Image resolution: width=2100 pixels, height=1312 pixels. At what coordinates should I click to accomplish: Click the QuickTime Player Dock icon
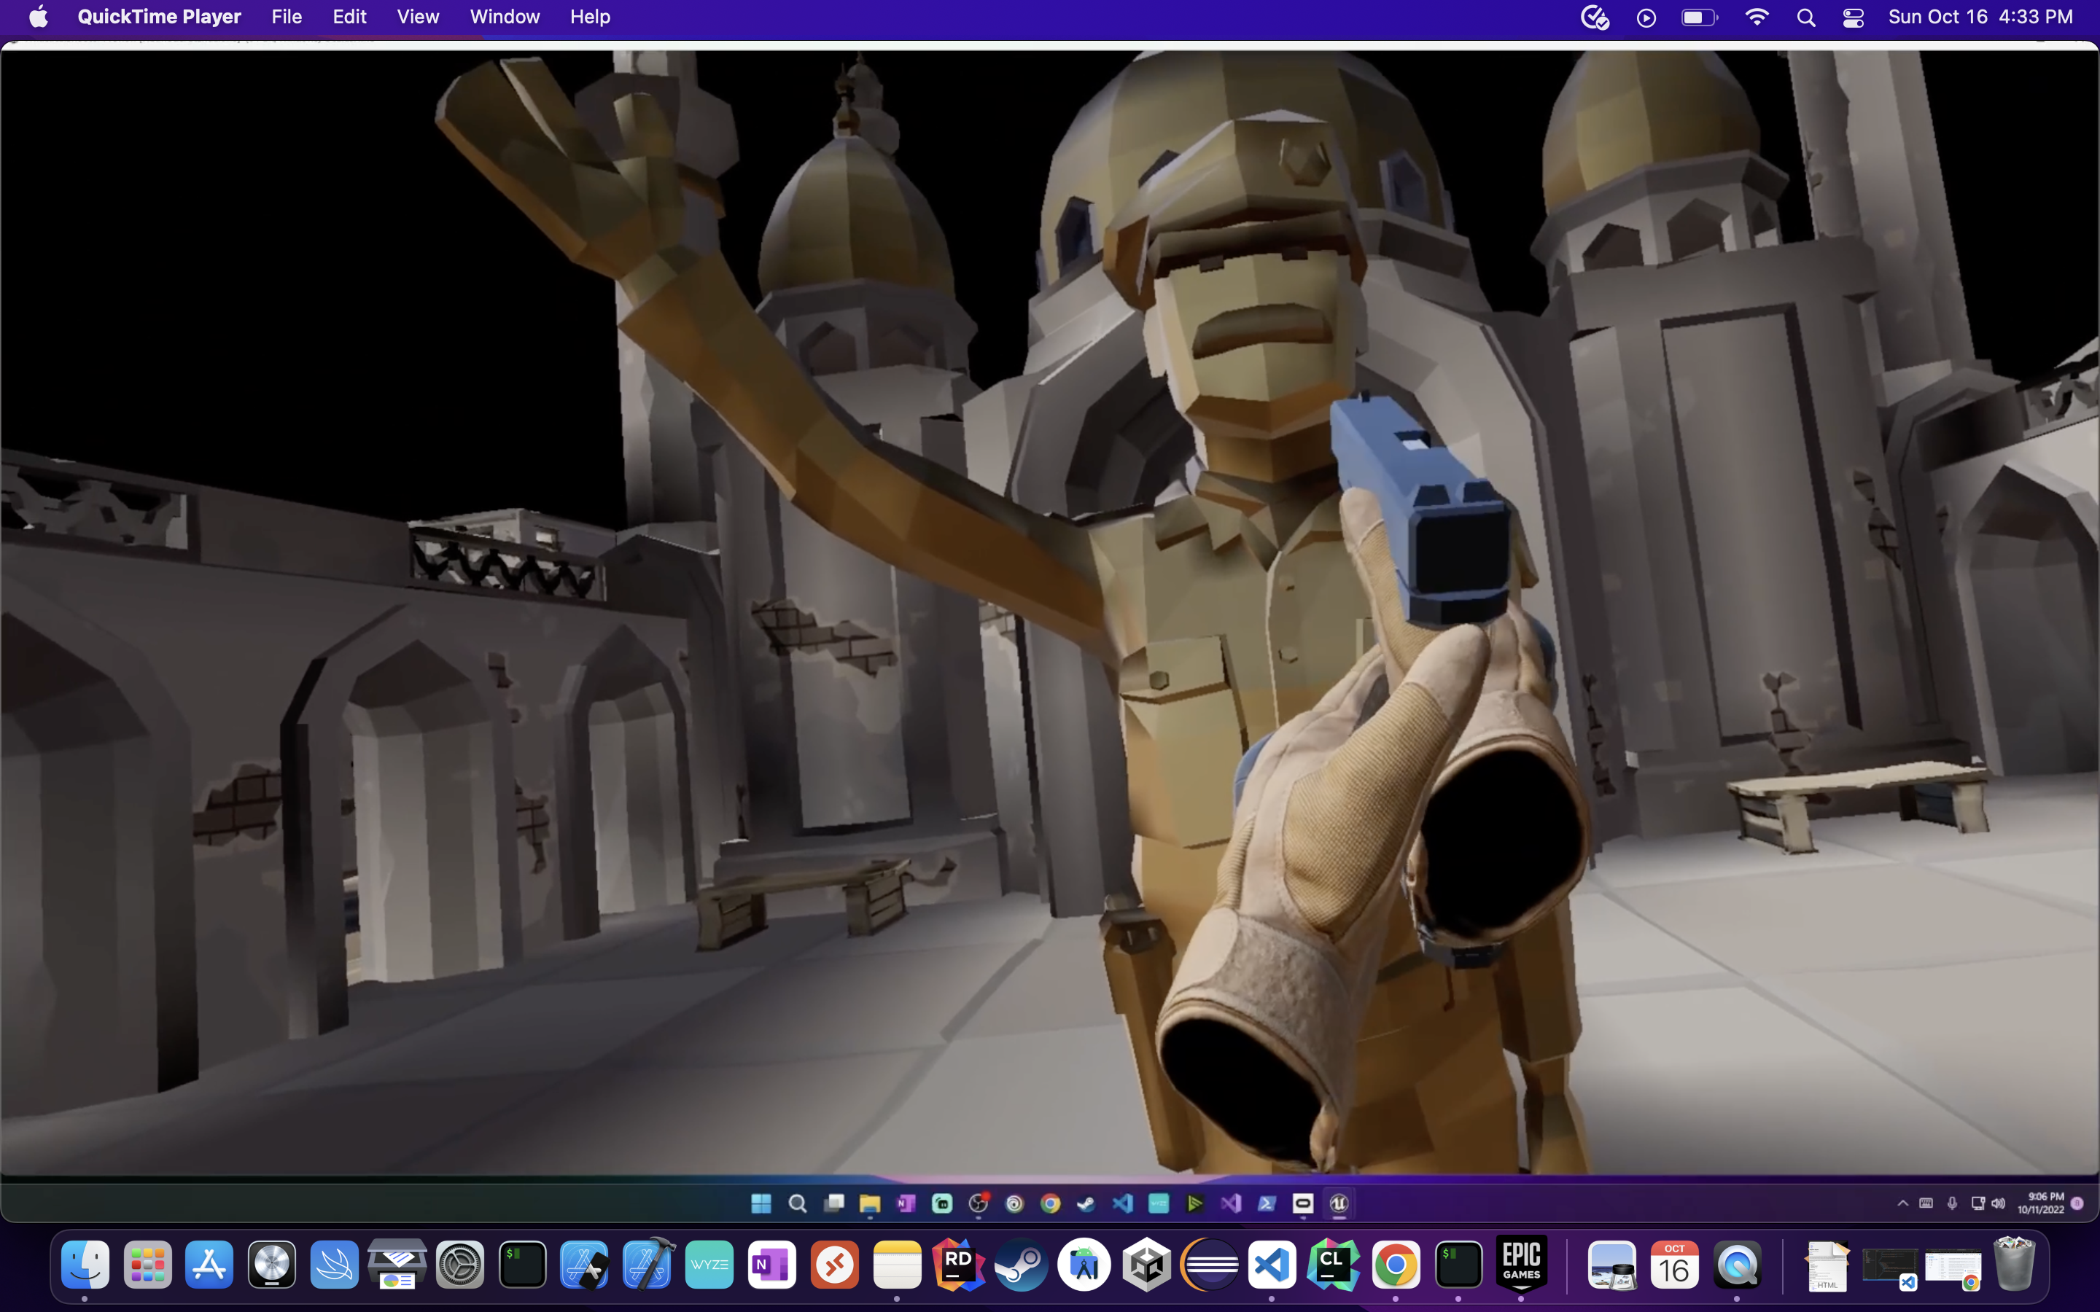coord(1738,1263)
